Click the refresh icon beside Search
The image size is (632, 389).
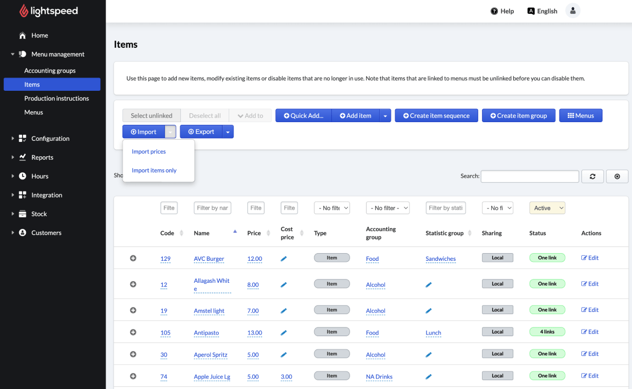(592, 177)
